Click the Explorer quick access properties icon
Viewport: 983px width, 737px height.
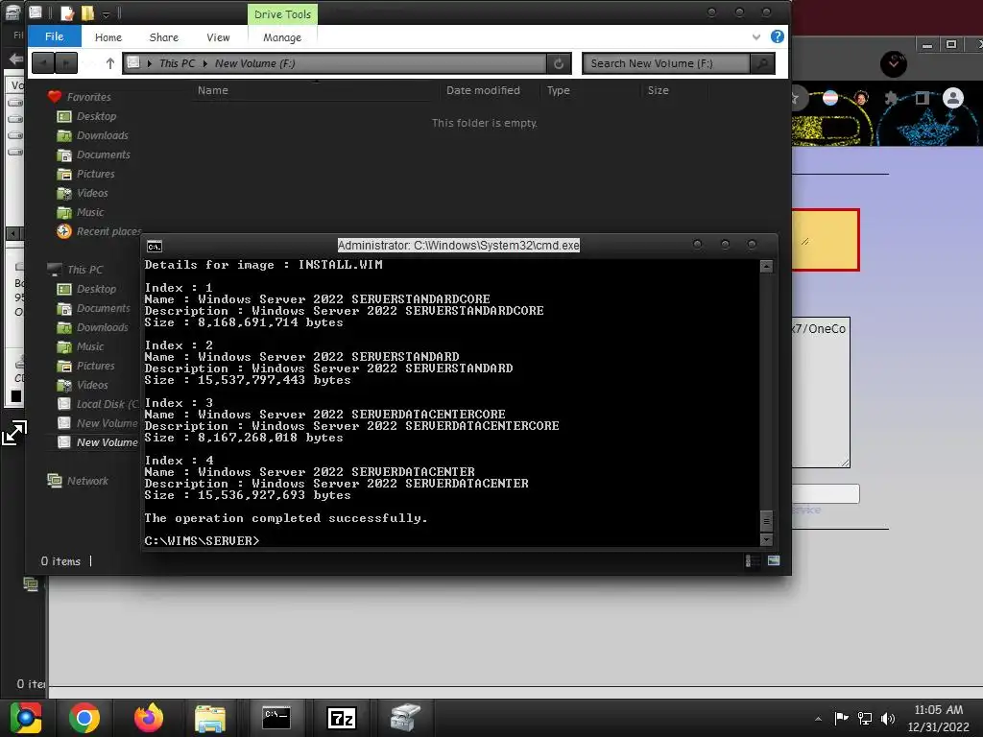67,13
